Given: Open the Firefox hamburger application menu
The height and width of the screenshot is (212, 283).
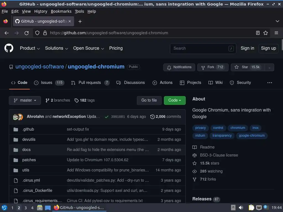Looking at the screenshot, I should tap(276, 33).
